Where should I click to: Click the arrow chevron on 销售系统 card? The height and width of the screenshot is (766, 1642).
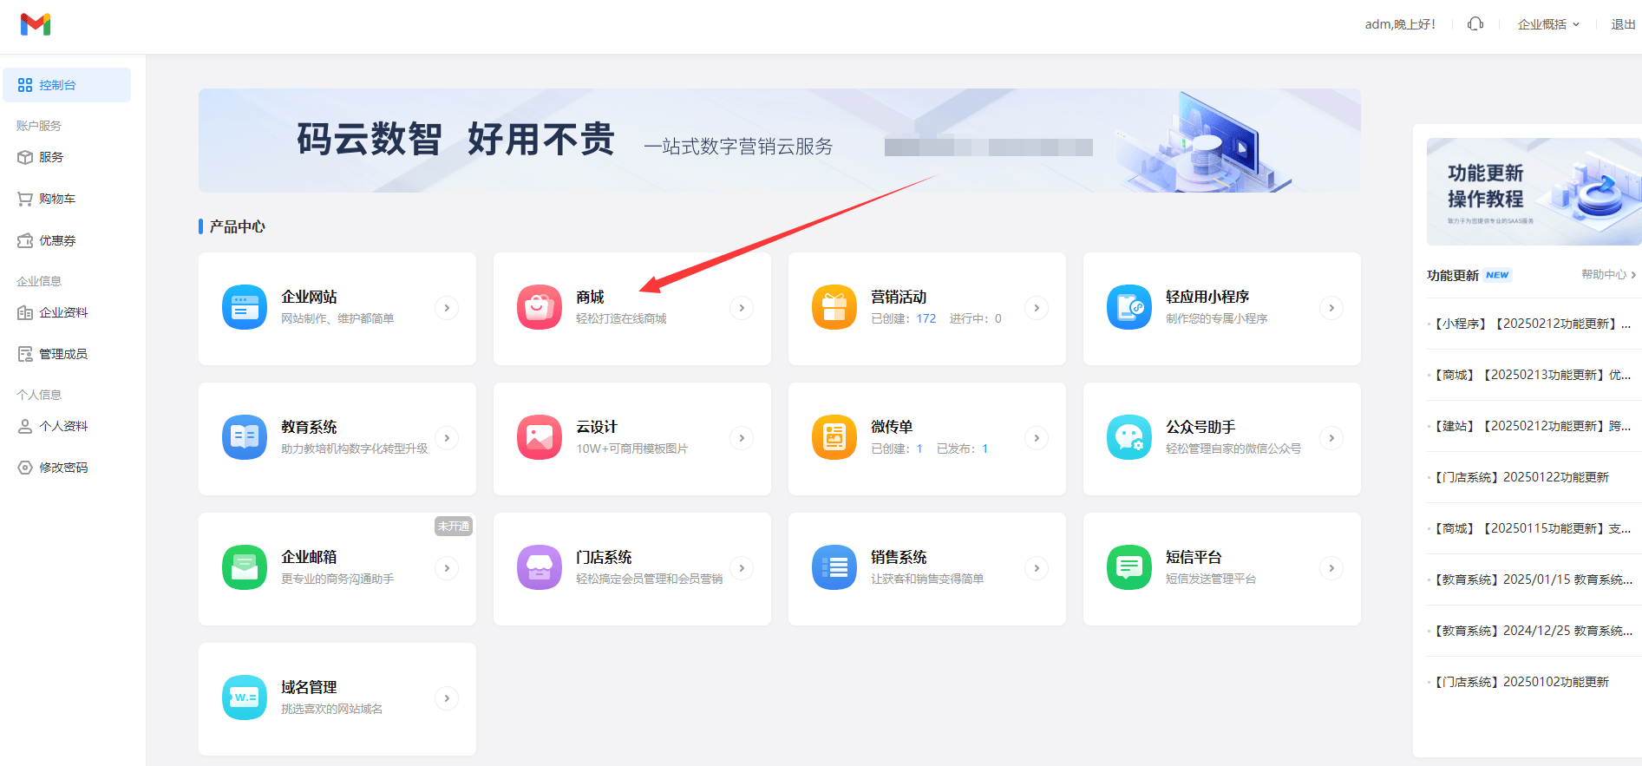click(1037, 568)
